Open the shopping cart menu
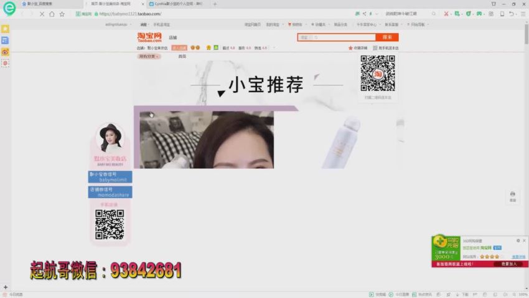Viewport: 529px width, 298px height. pos(295,25)
